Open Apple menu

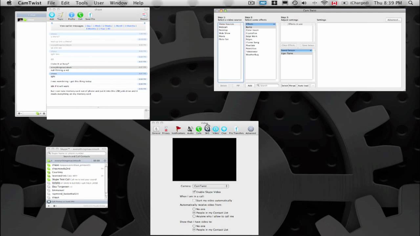pos(9,3)
